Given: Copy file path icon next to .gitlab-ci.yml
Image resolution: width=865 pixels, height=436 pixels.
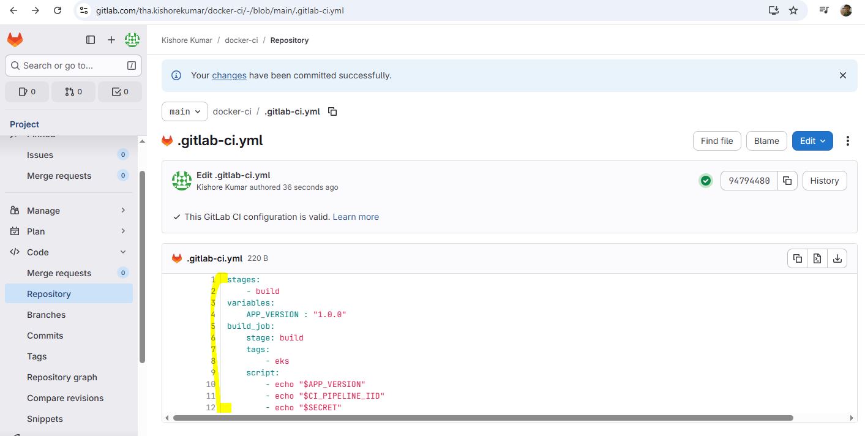Looking at the screenshot, I should [x=332, y=111].
